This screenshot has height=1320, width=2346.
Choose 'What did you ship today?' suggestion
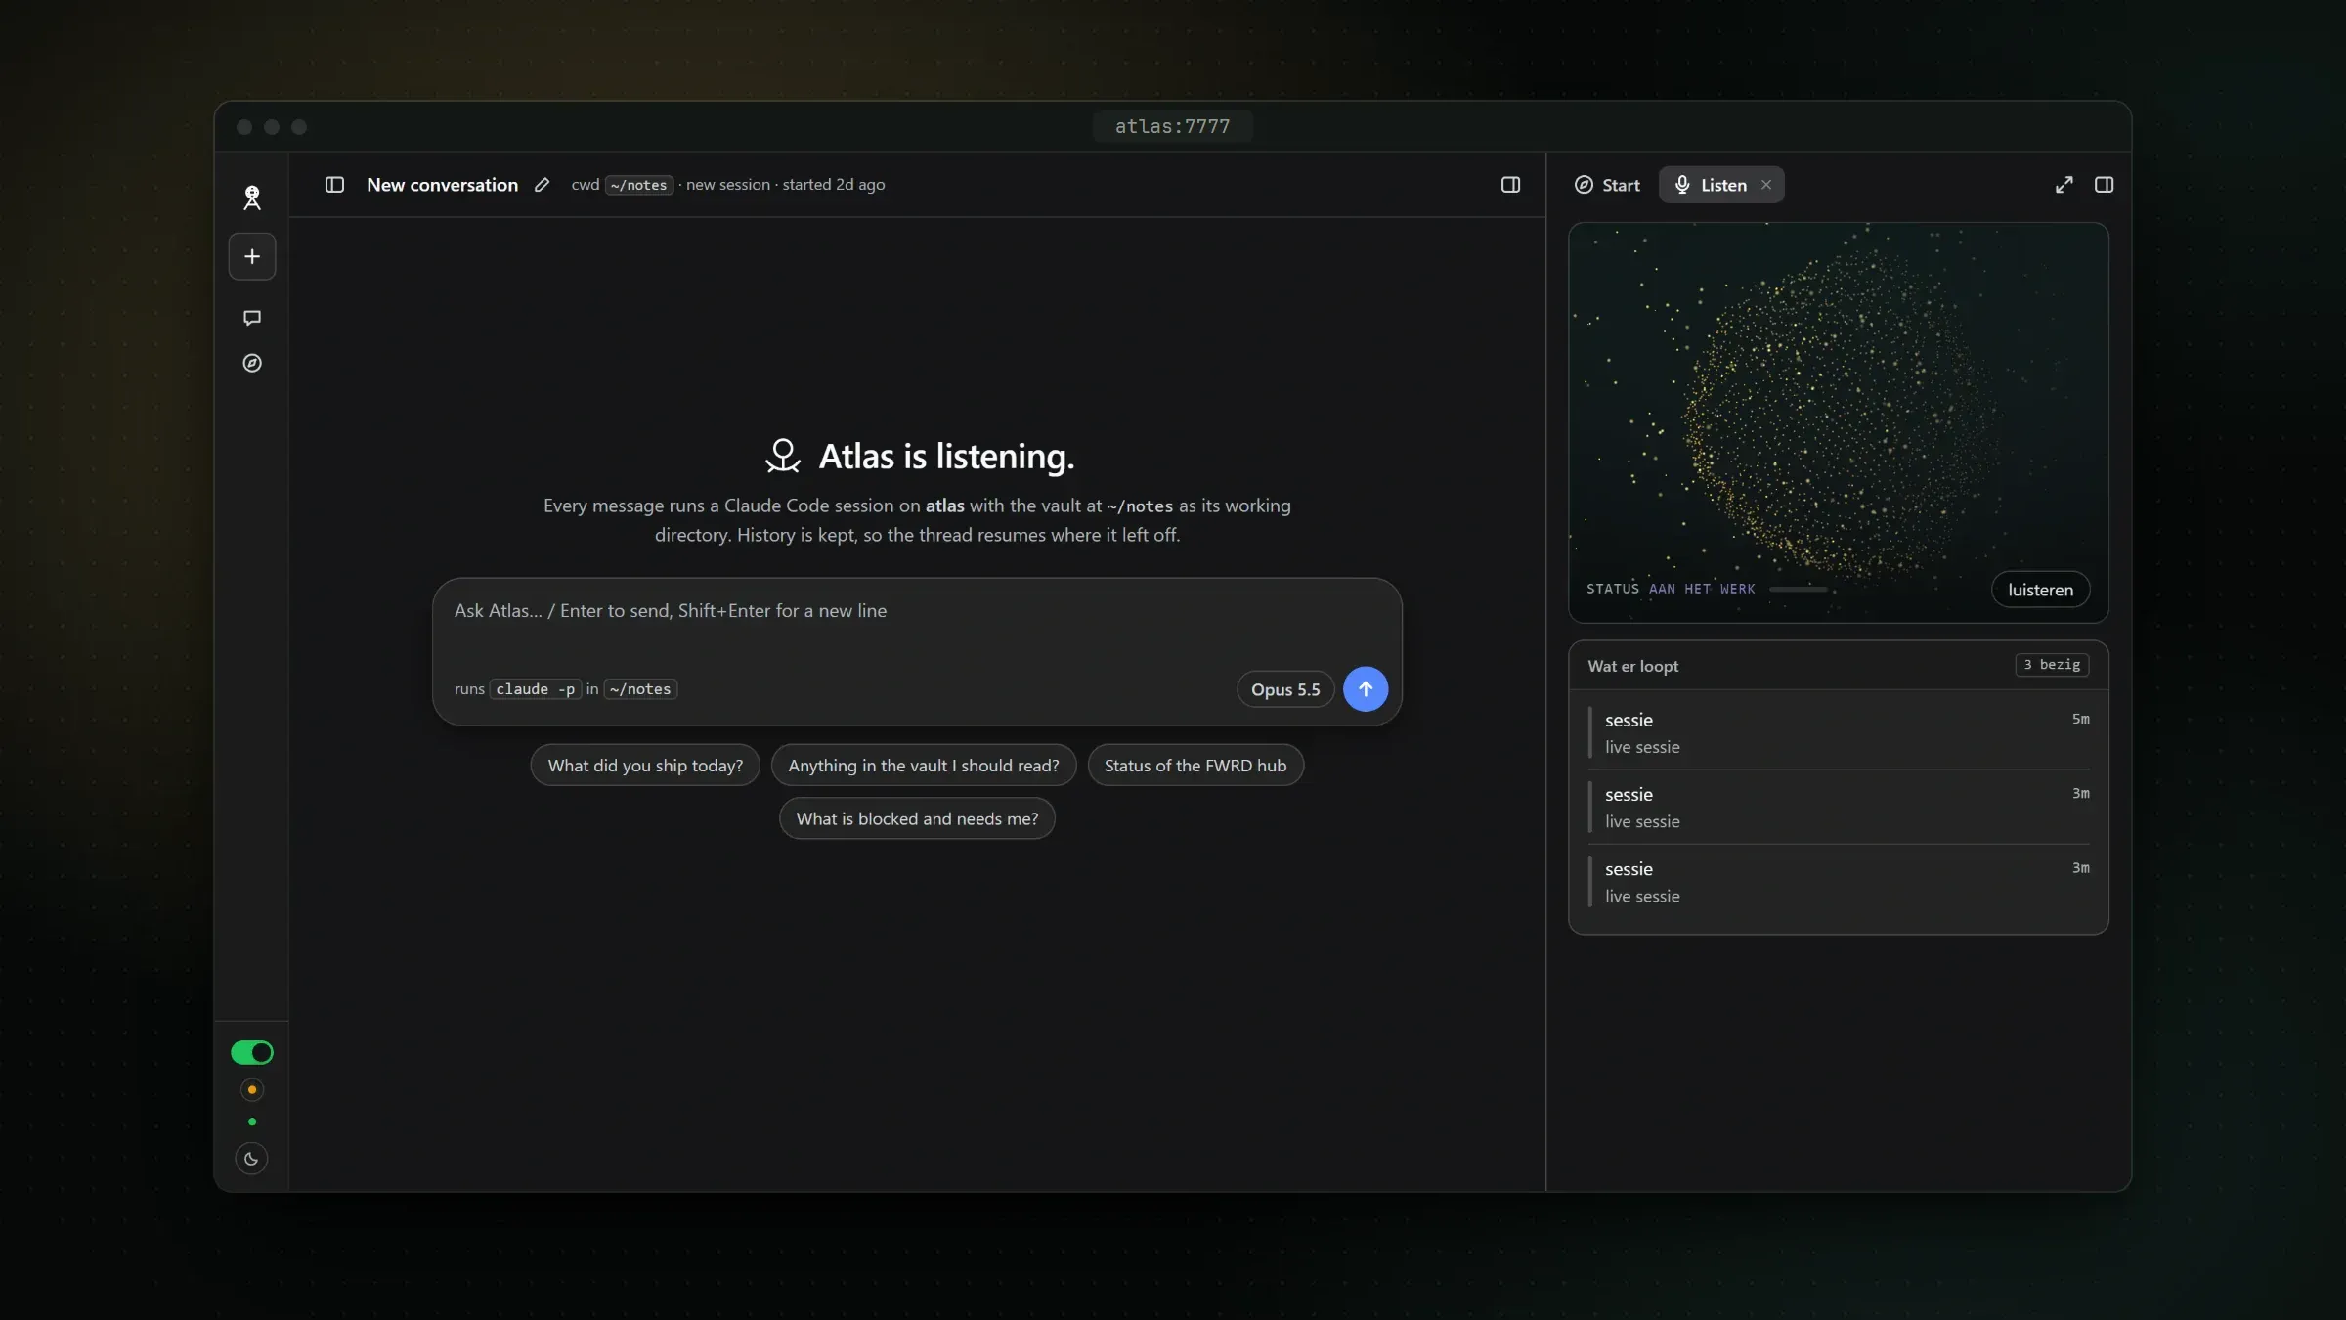coord(645,766)
